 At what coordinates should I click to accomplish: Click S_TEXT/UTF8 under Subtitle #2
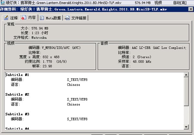(77, 99)
